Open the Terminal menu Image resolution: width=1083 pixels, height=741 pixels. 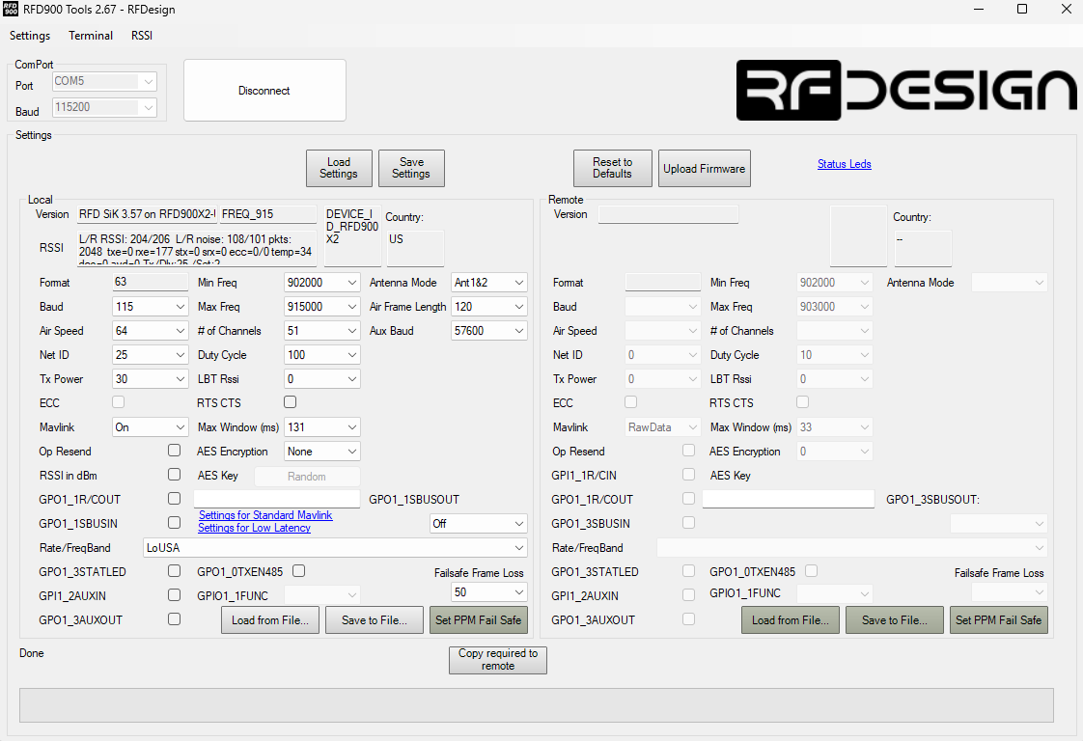(91, 36)
